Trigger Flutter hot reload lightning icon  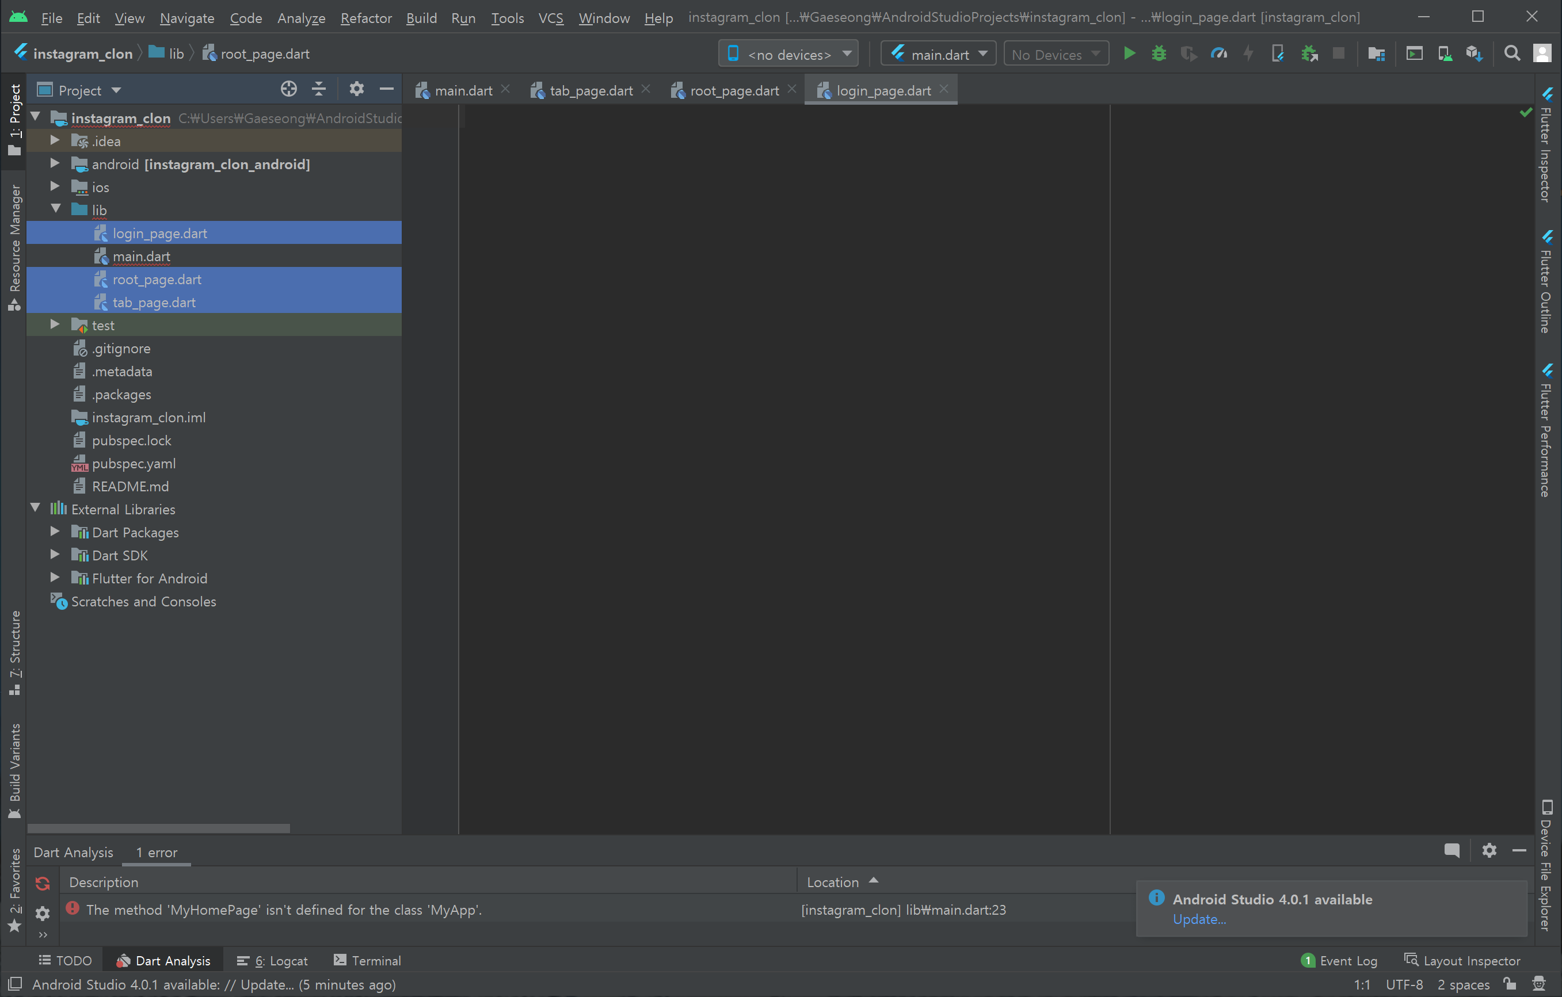coord(1248,54)
